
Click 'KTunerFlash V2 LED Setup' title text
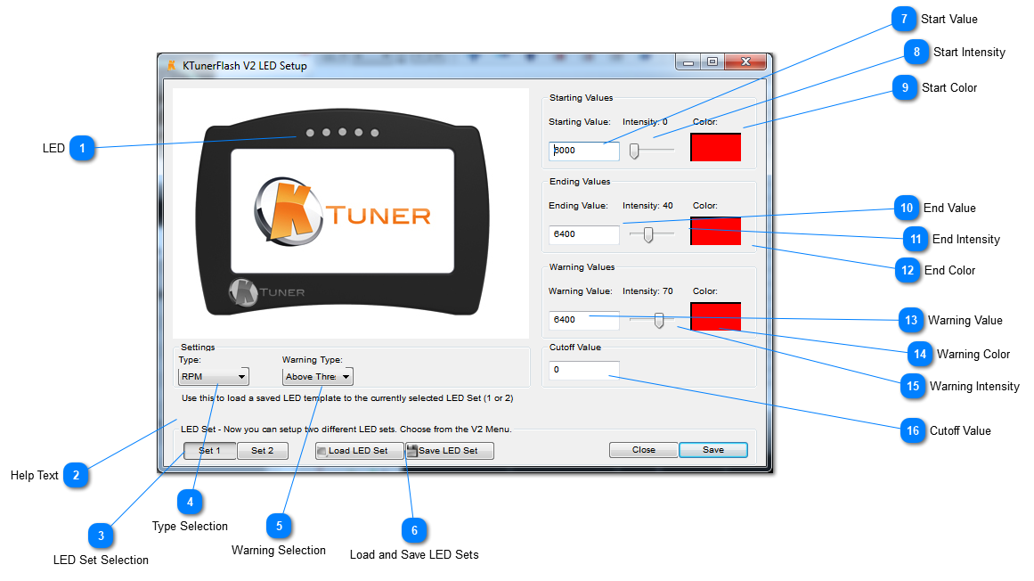245,66
